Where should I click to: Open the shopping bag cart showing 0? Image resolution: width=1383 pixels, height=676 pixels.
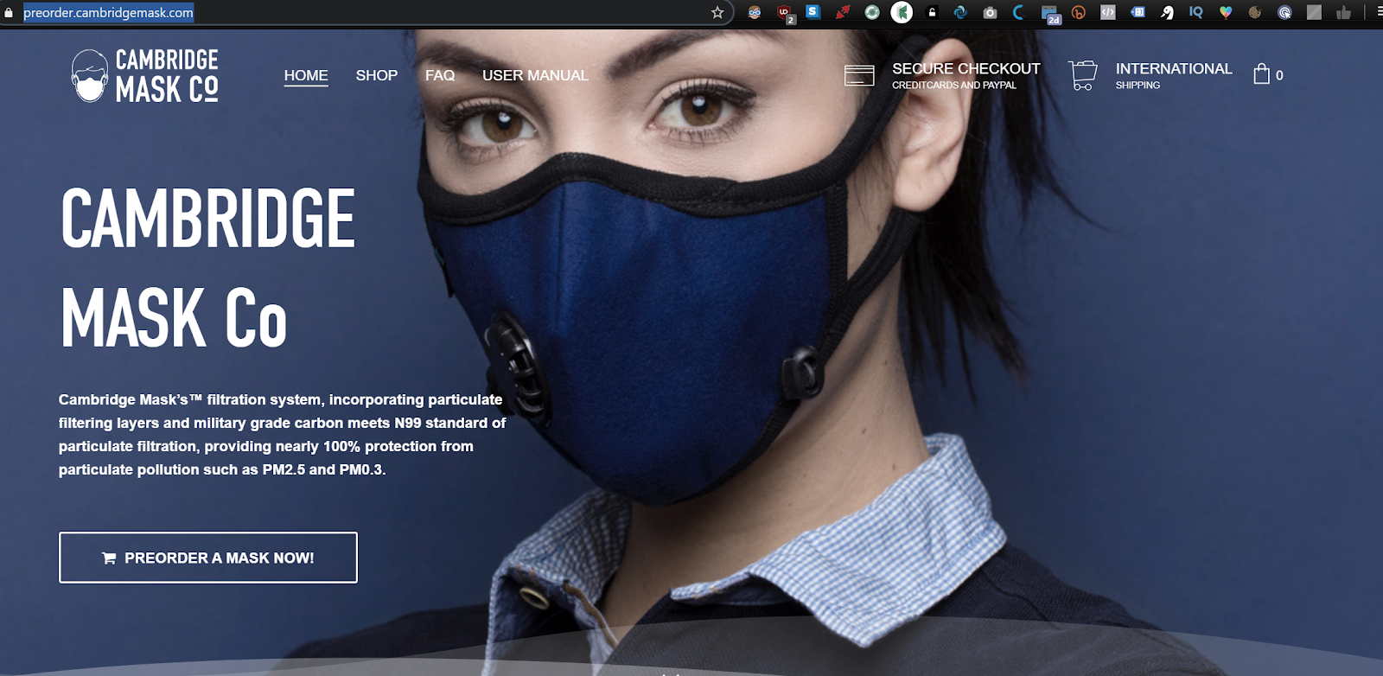coord(1267,74)
